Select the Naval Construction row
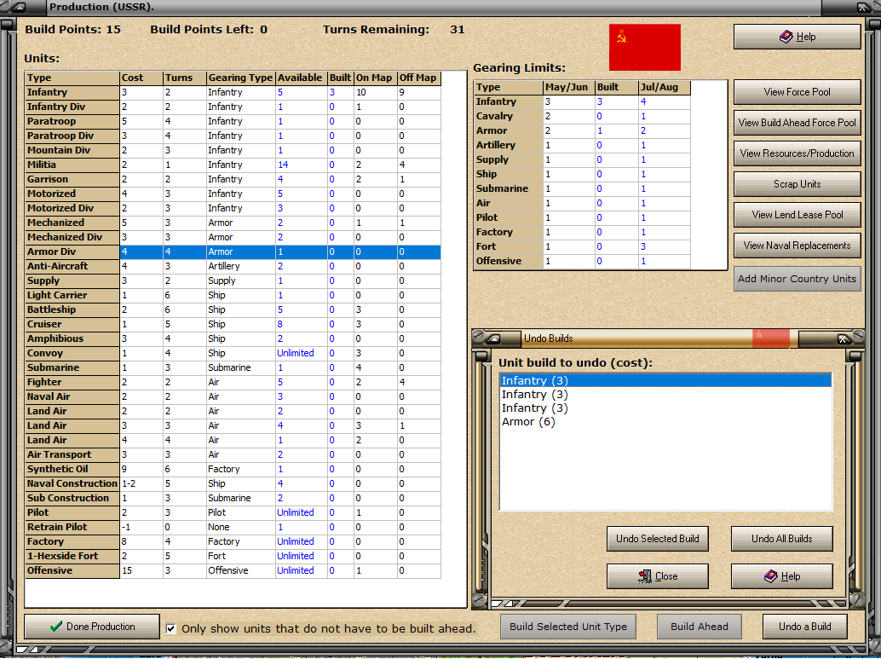This screenshot has height=659, width=881. tap(233, 483)
